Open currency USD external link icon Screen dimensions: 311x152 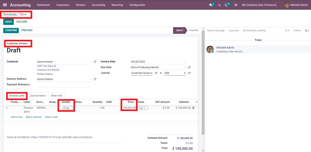pos(189,73)
